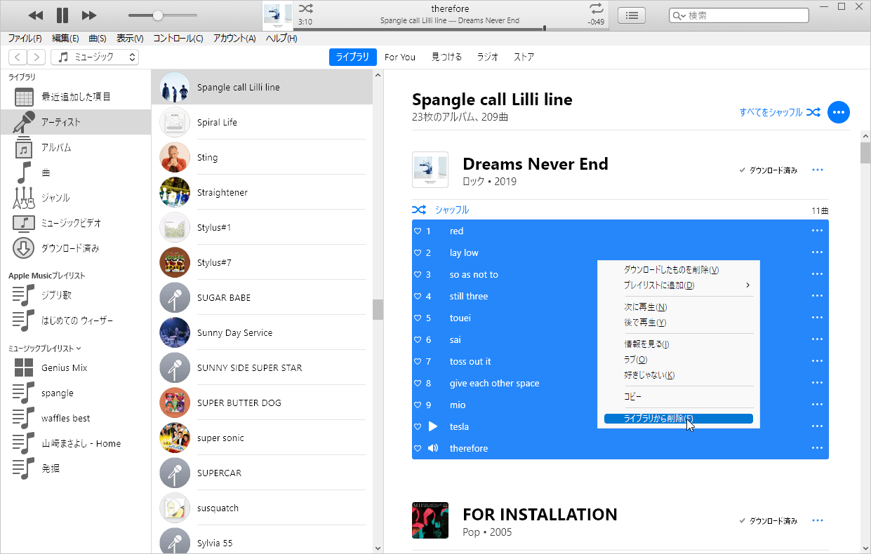Select アーティスト microphone icon in sidebar
This screenshot has height=554, width=871.
pos(25,122)
